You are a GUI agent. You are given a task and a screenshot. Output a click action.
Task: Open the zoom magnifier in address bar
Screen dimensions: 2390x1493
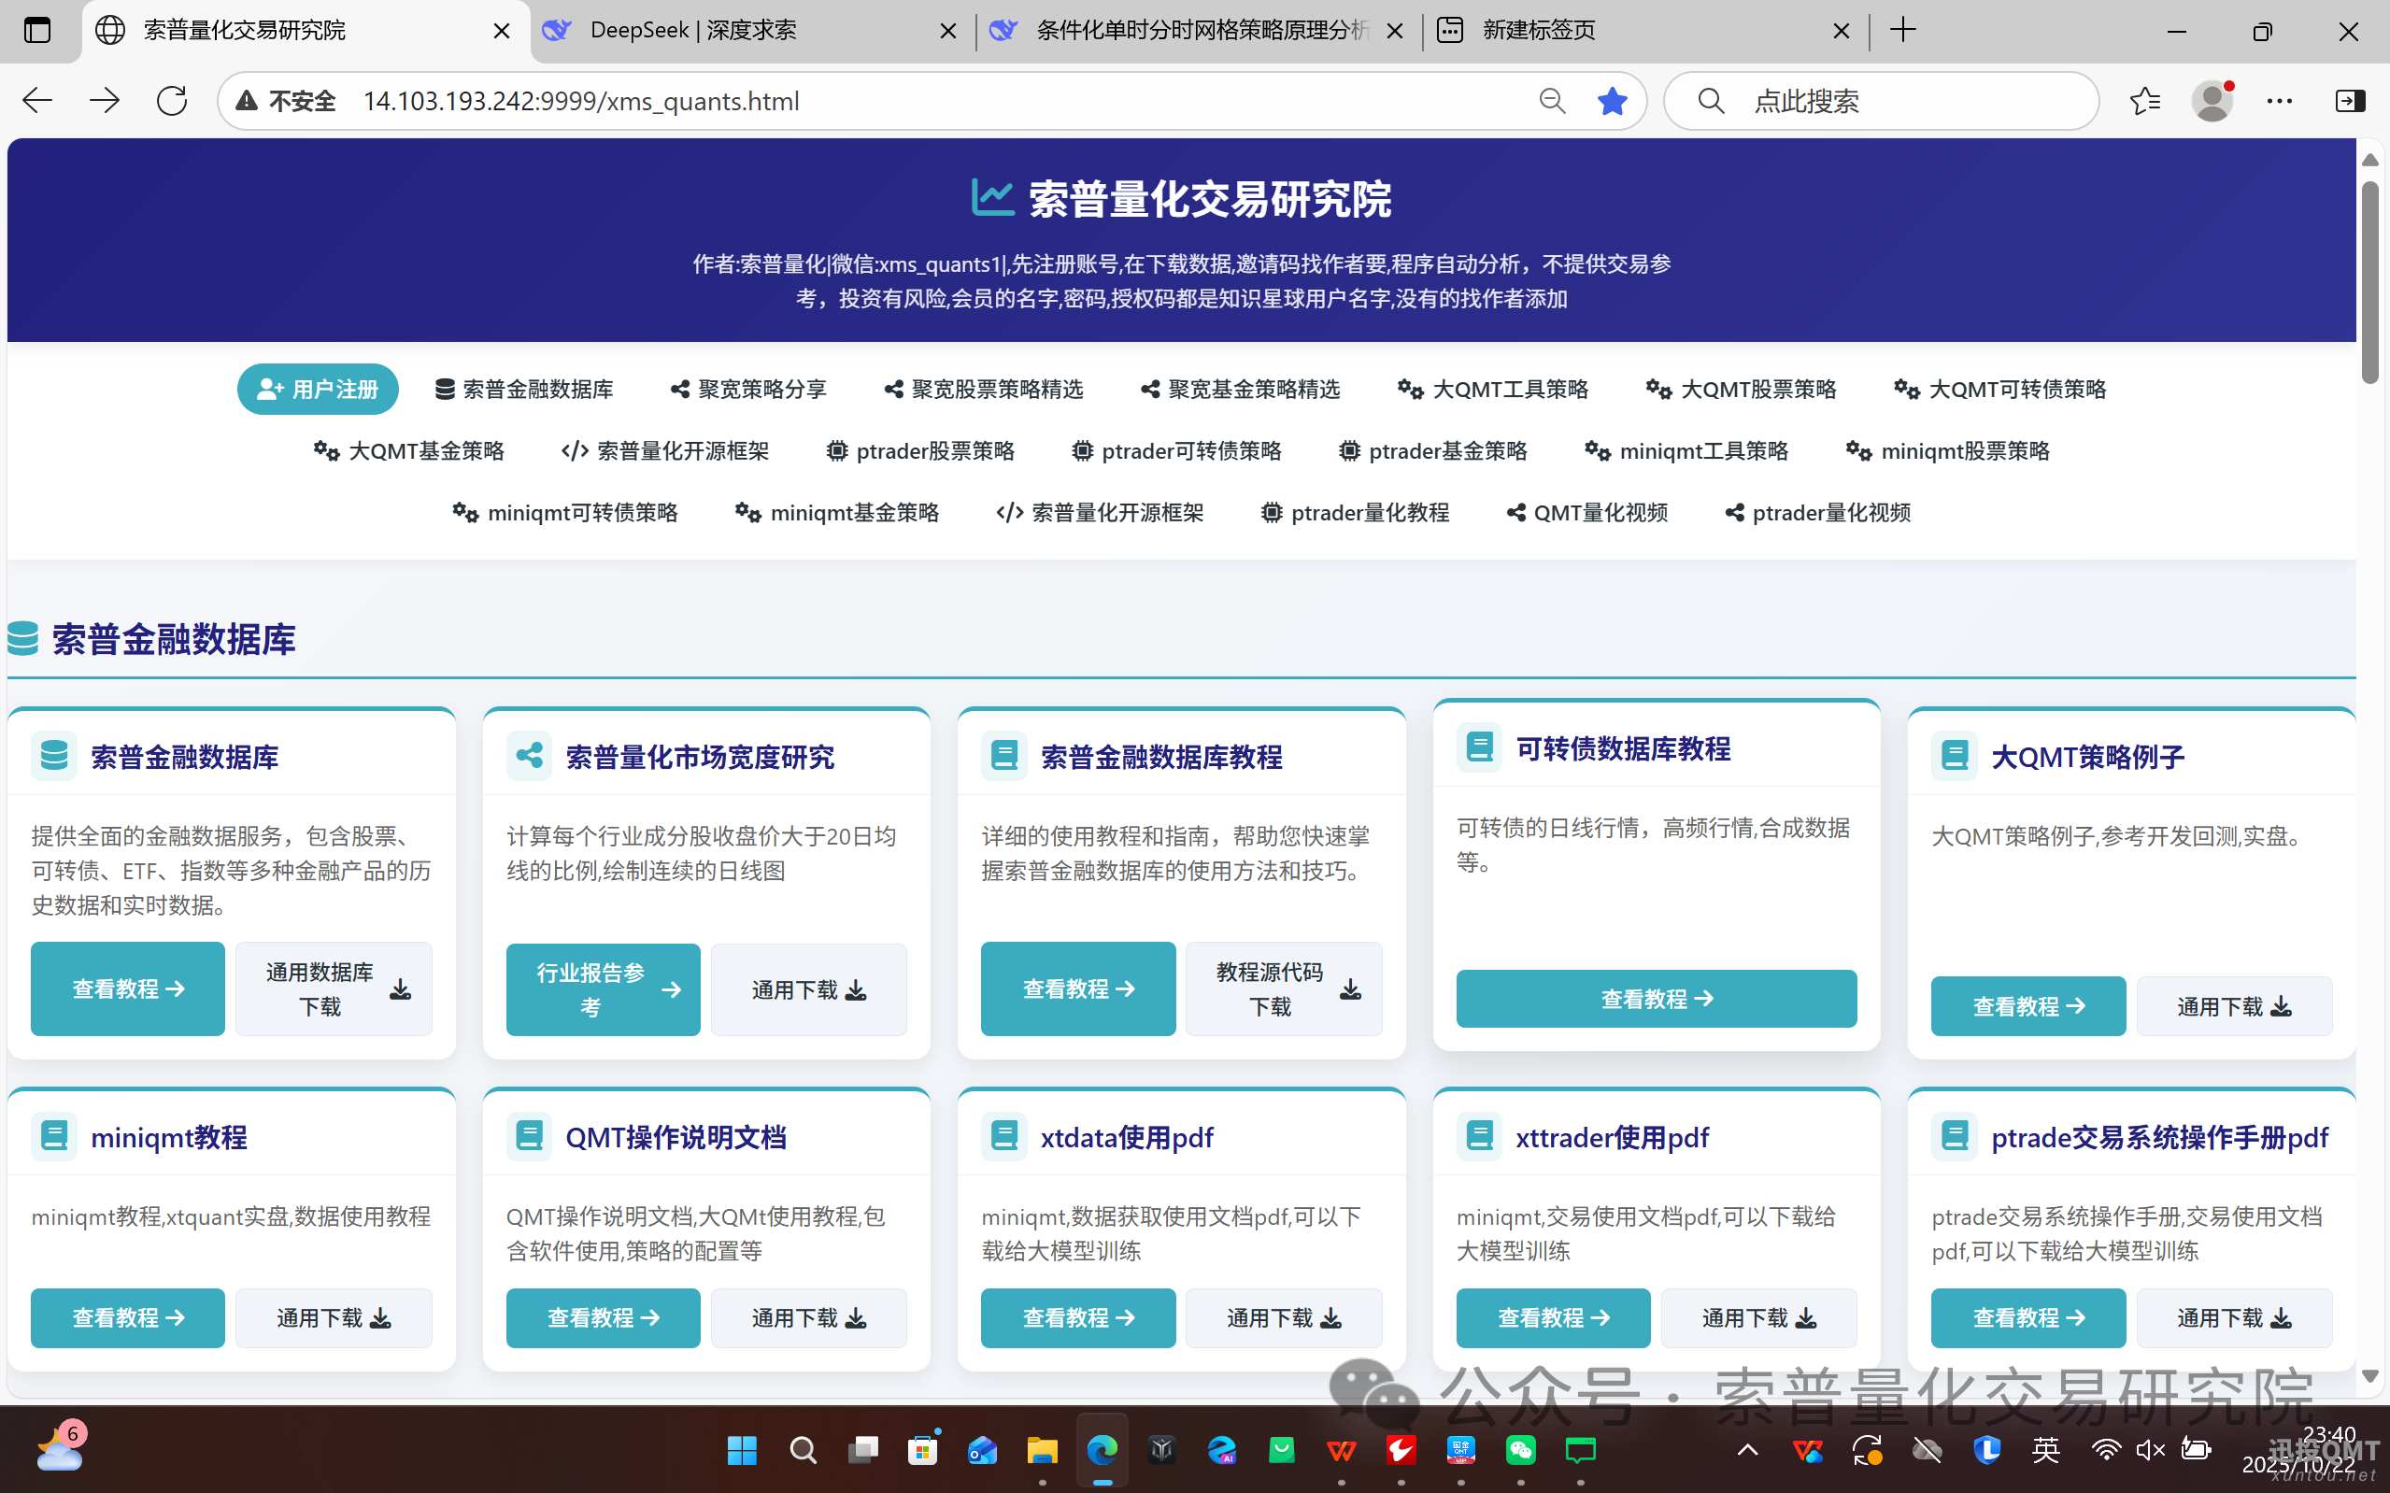coord(1552,101)
